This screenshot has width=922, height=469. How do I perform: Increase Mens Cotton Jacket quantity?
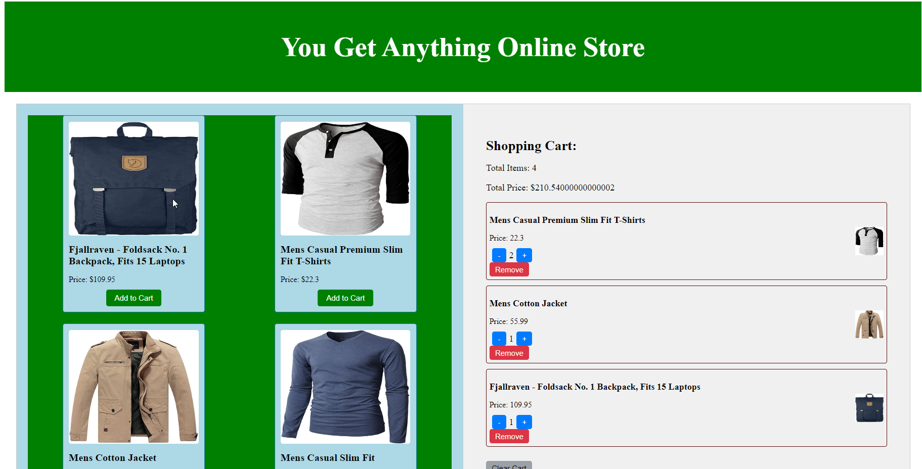pos(524,339)
